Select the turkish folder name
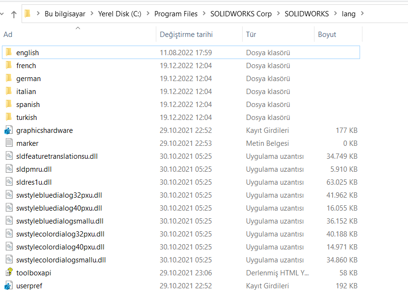 tap(26, 118)
